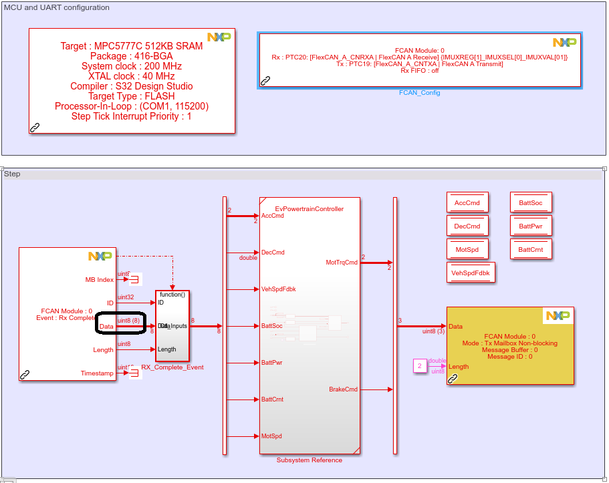Select the constant block with value 2
This screenshot has width=609, height=483.
pyautogui.click(x=418, y=365)
